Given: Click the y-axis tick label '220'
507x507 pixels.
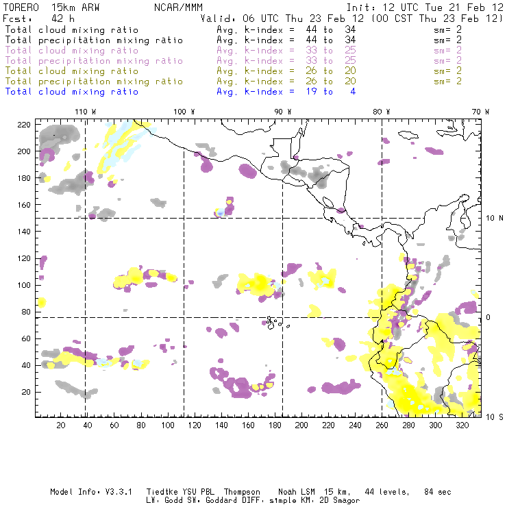Looking at the screenshot, I should point(24,125).
